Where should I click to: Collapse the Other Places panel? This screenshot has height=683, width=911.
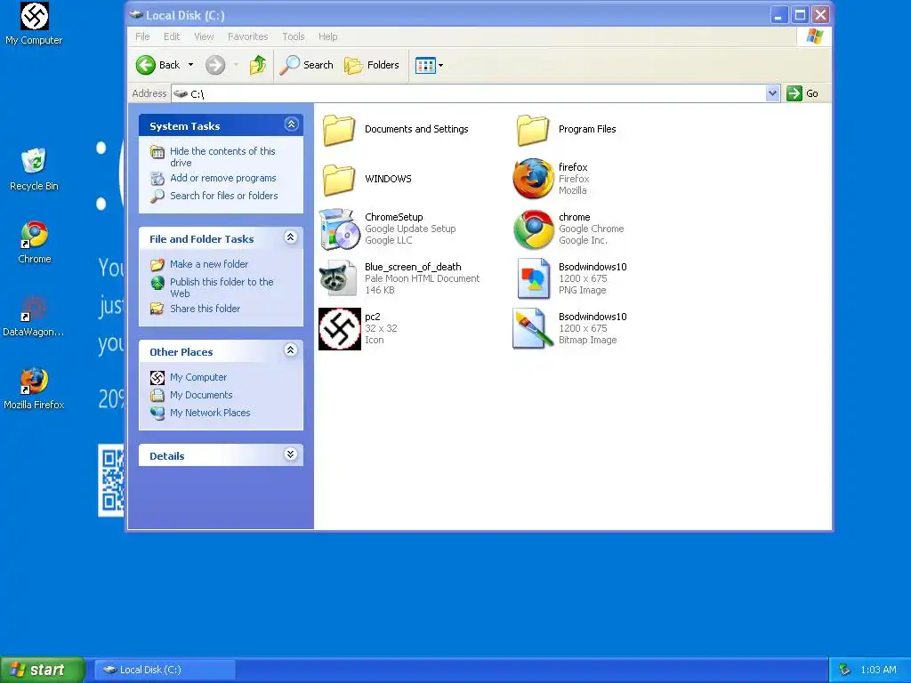click(291, 350)
